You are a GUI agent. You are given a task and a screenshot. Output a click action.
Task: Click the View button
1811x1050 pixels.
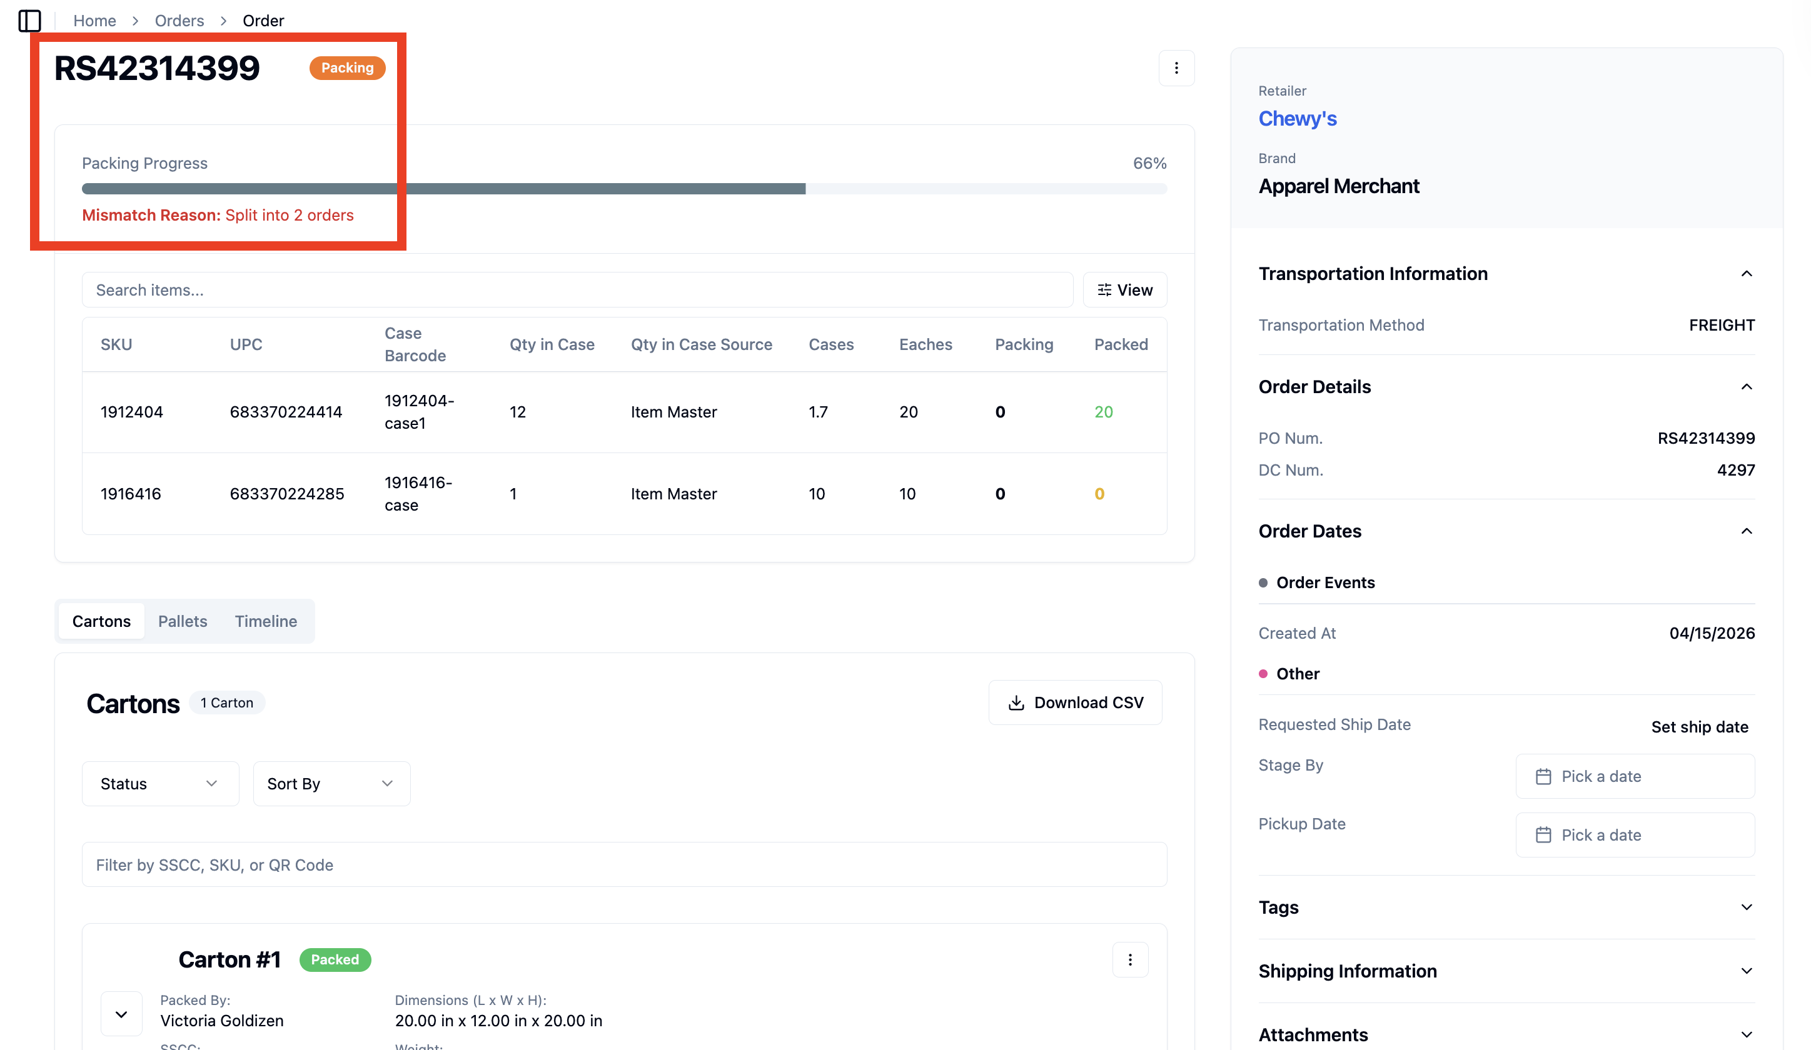(x=1125, y=290)
